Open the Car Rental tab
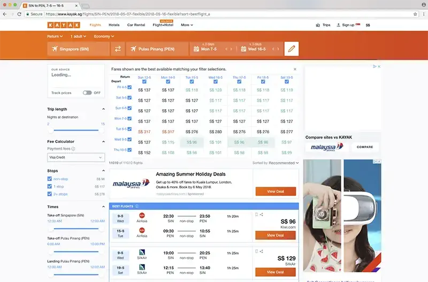 point(136,25)
